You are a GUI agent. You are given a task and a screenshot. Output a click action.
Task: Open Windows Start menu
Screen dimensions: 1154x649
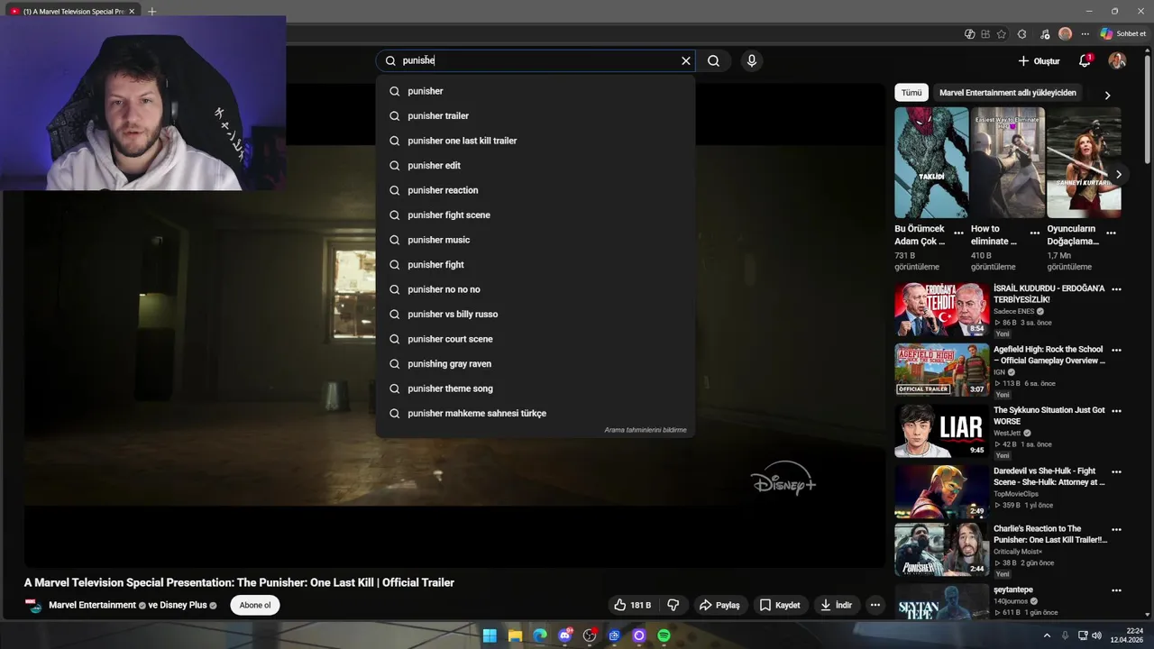(490, 635)
